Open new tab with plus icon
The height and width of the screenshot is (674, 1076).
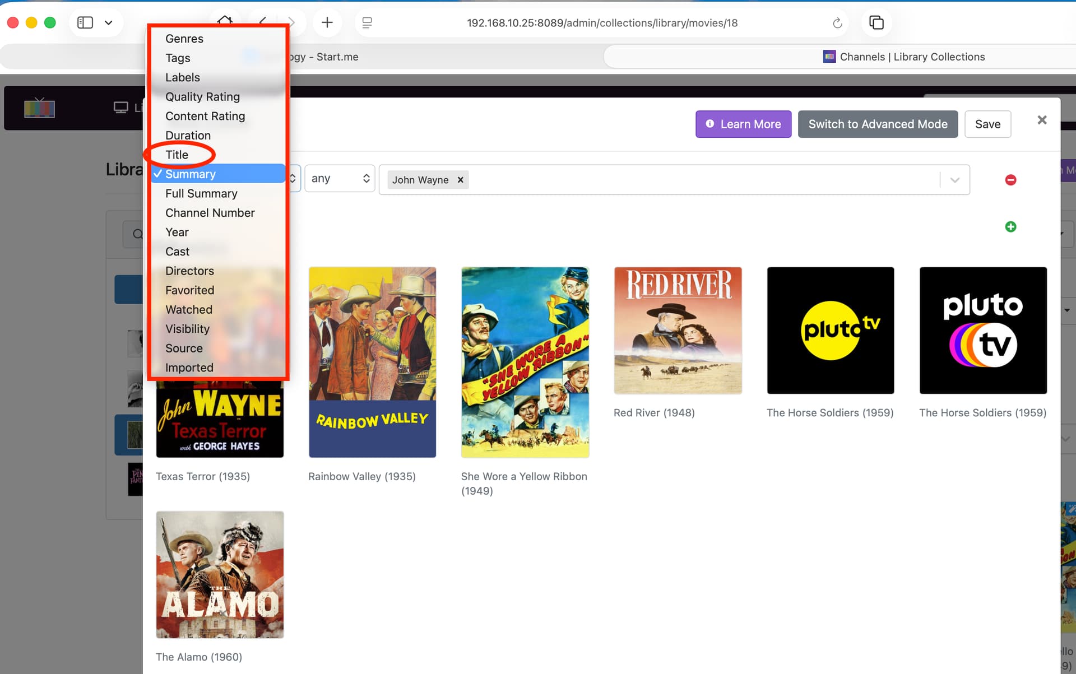pyautogui.click(x=327, y=22)
